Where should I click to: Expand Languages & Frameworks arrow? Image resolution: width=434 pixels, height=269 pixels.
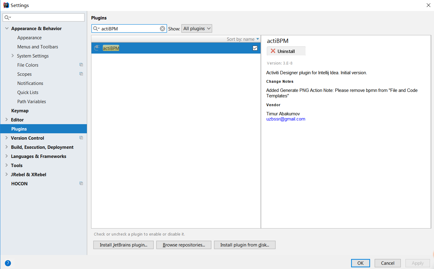click(x=7, y=156)
